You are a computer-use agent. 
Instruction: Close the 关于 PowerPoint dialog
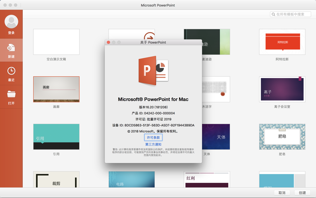pyautogui.click(x=108, y=42)
